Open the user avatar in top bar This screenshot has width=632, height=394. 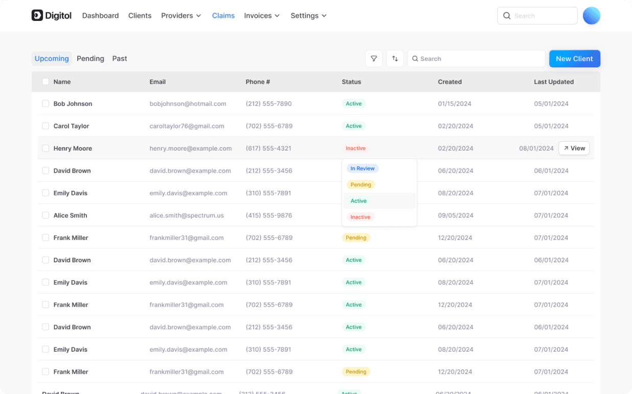tap(592, 16)
